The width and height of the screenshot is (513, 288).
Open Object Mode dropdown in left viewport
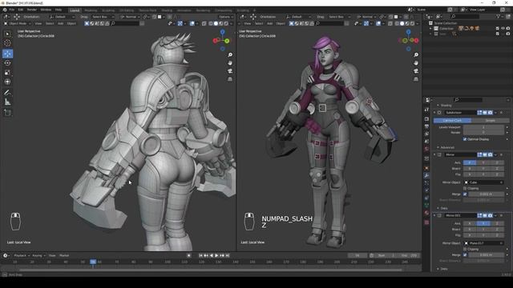click(x=17, y=23)
